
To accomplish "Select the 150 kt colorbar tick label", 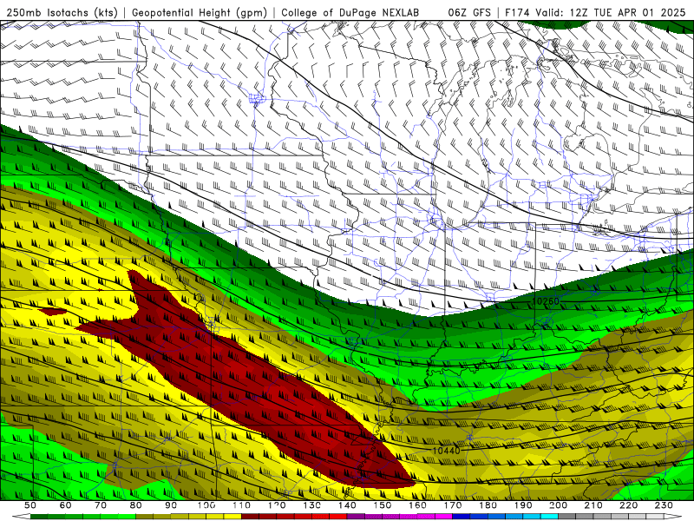I will pyautogui.click(x=382, y=505).
